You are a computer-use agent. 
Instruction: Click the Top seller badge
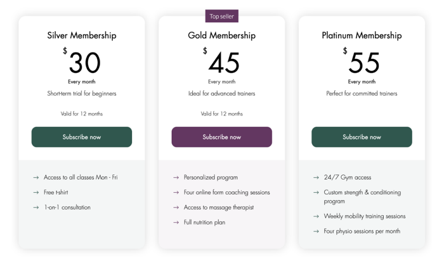tap(222, 16)
